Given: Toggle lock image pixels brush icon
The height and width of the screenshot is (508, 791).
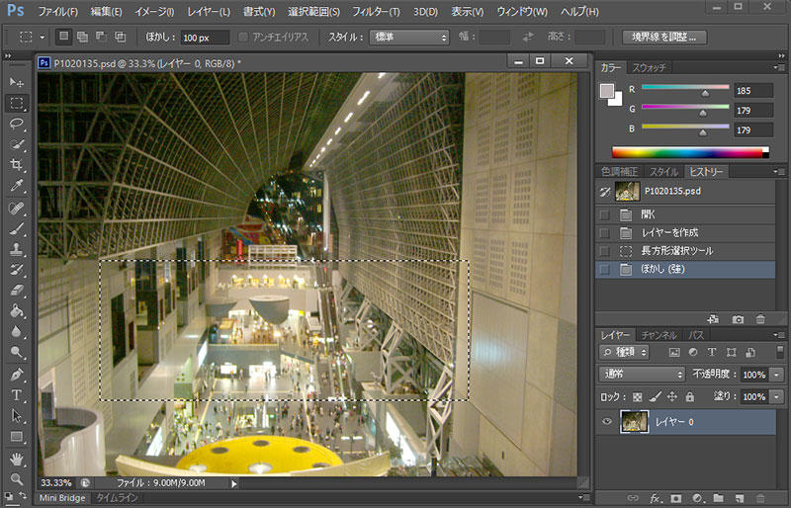Looking at the screenshot, I should [655, 397].
